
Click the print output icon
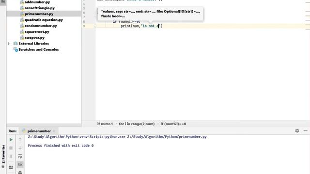coord(20,172)
